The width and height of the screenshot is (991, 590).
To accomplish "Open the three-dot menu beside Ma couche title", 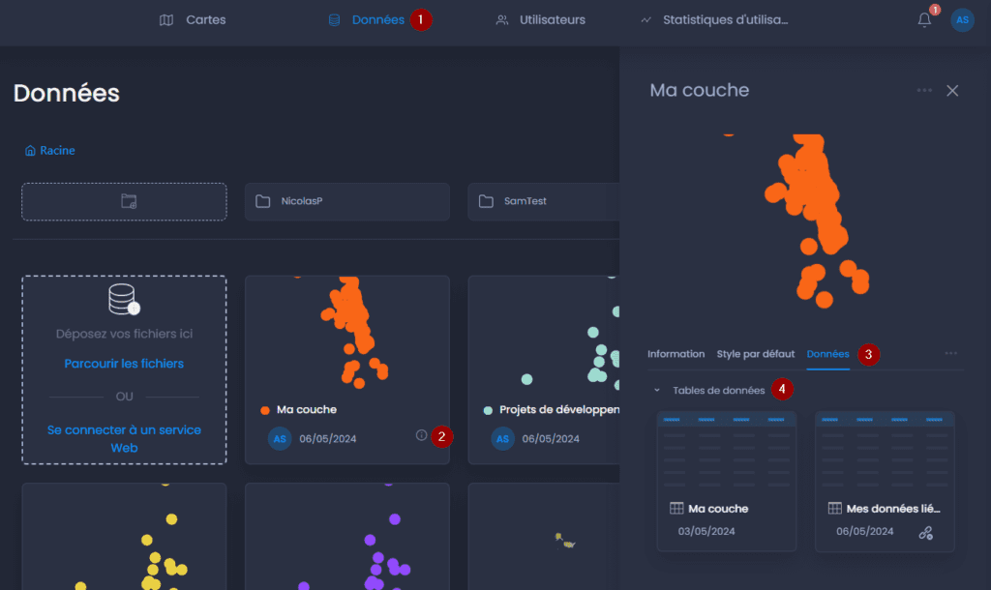I will click(x=924, y=90).
